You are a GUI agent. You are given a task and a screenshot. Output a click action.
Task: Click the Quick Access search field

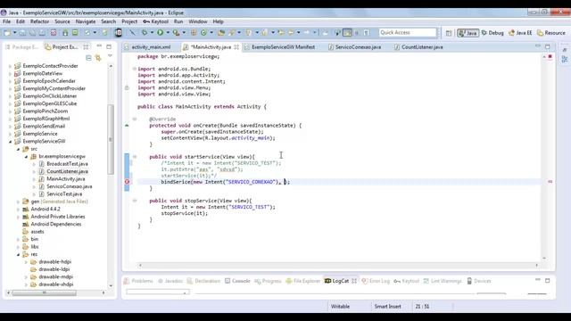pyautogui.click(x=408, y=33)
